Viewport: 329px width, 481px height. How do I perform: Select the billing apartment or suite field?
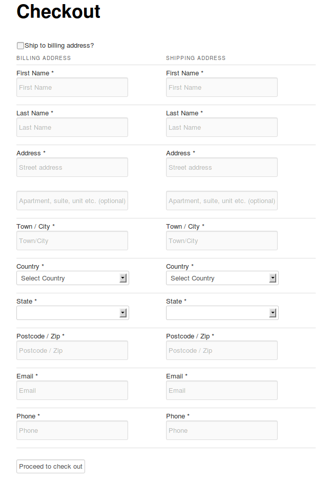coord(72,201)
